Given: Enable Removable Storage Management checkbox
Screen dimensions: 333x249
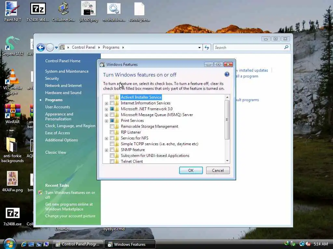Looking at the screenshot, I should click(x=112, y=126).
